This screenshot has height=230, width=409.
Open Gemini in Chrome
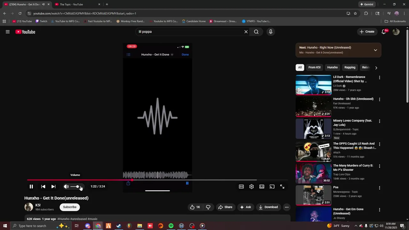pos(367,4)
